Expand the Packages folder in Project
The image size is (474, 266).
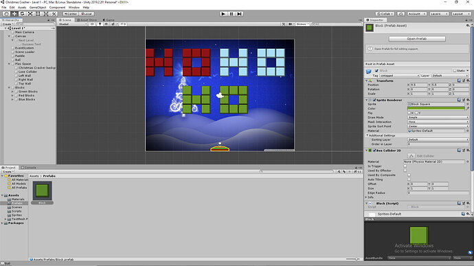tap(3, 223)
